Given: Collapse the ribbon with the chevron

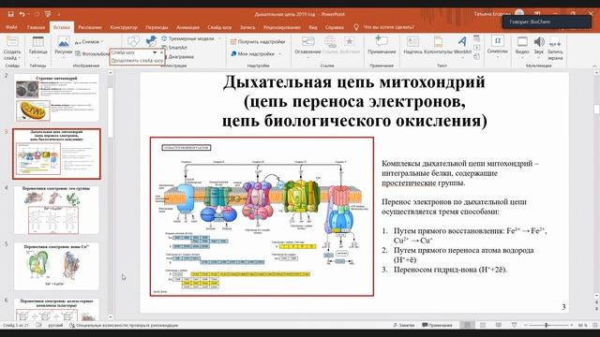Looking at the screenshot, I should [594, 66].
